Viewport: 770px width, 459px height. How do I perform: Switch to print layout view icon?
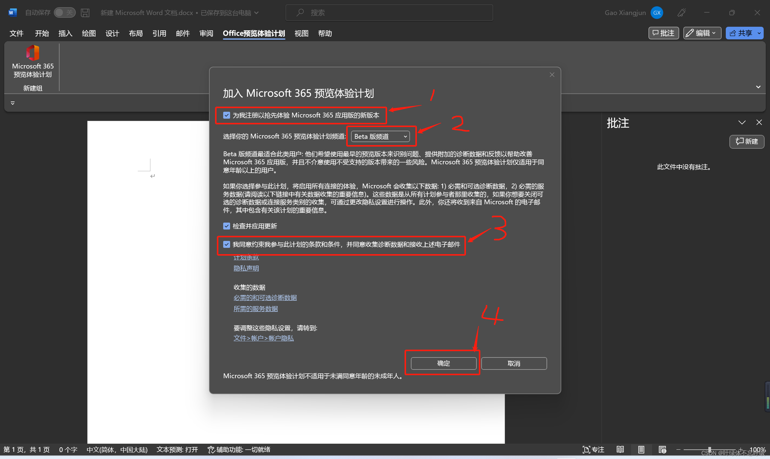(x=641, y=449)
